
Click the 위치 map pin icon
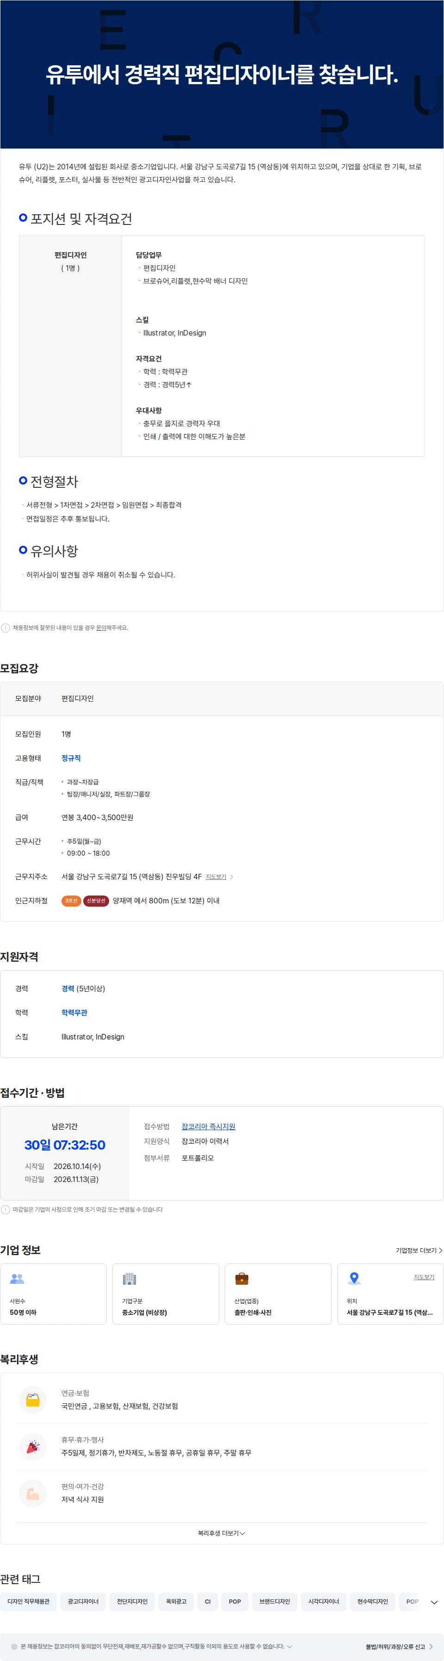click(x=354, y=1279)
